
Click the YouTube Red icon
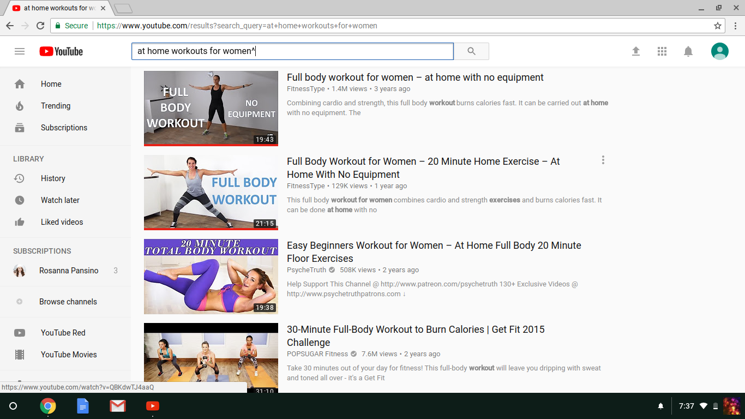coord(20,333)
